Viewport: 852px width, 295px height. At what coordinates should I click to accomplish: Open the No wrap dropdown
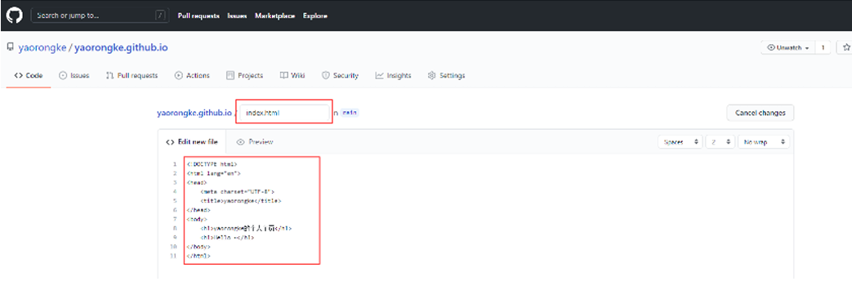pyautogui.click(x=763, y=142)
